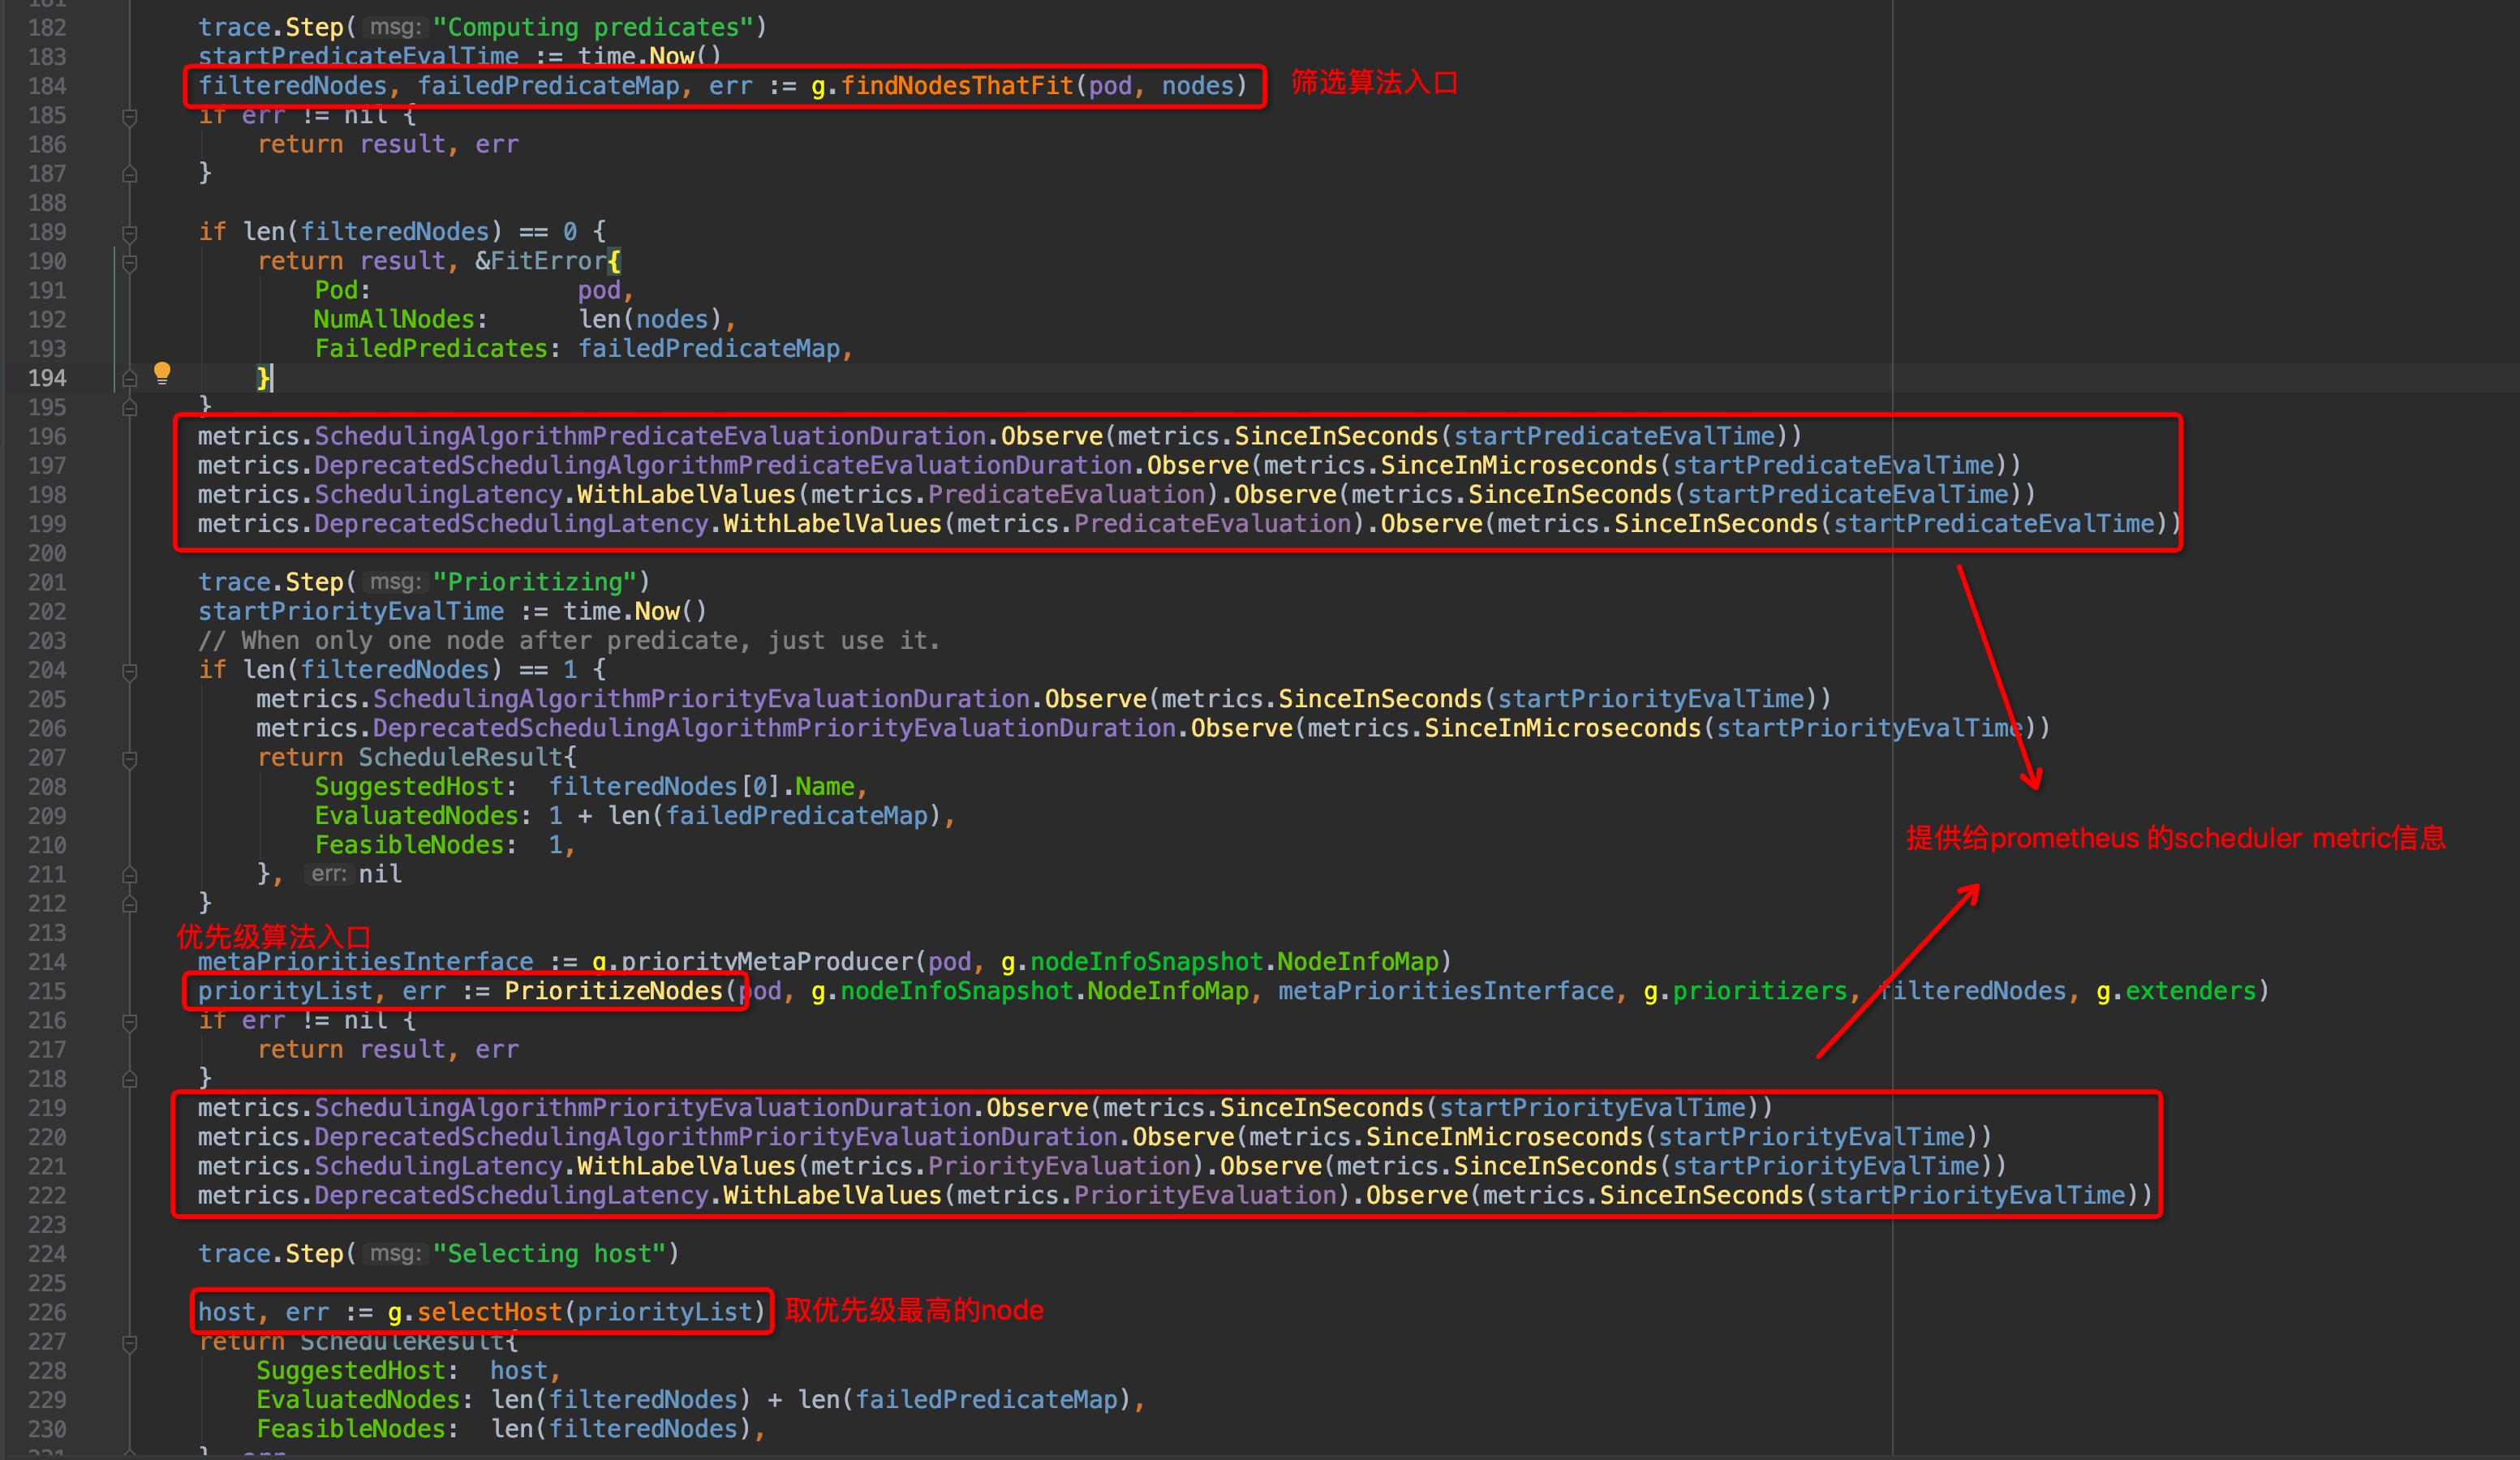Click the "Prioritizing" string in trace.Step
Viewport: 2520px width, 1460px height.
pos(534,582)
